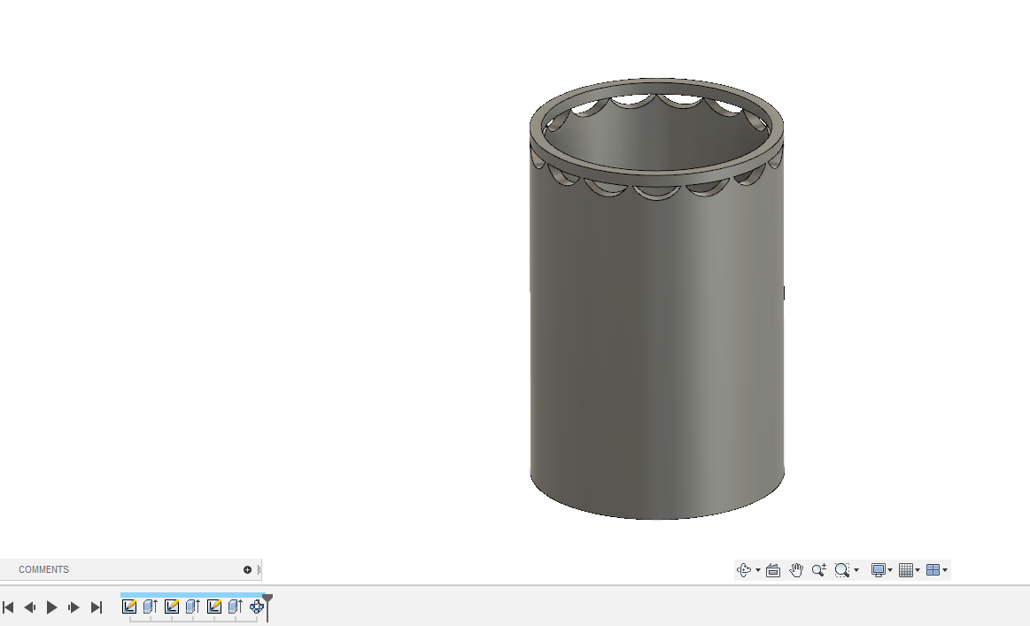This screenshot has height=626, width=1030.
Task: Jump to the timeline end
Action: (x=97, y=607)
